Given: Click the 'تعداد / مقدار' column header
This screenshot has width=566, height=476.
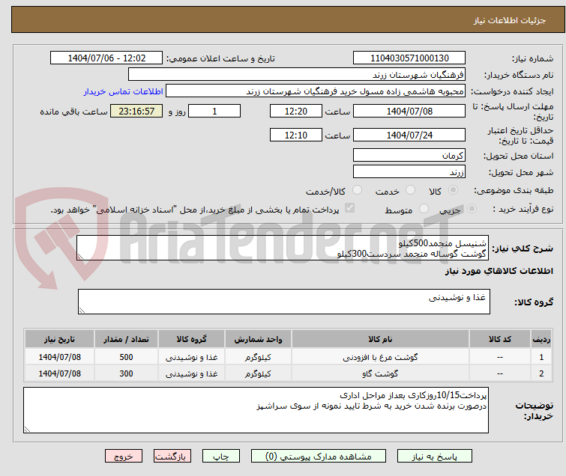Looking at the screenshot, I should point(126,339).
